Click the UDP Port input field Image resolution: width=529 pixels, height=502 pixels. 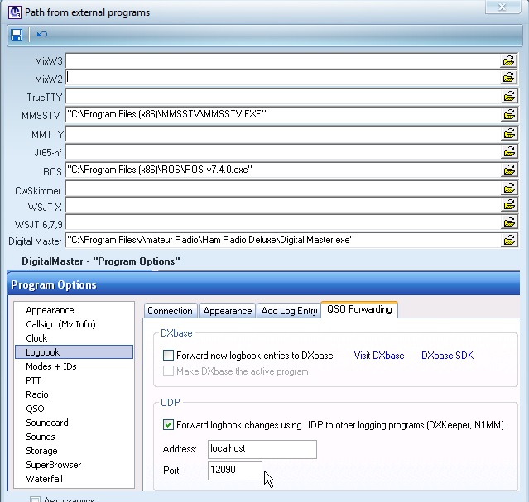click(x=234, y=471)
